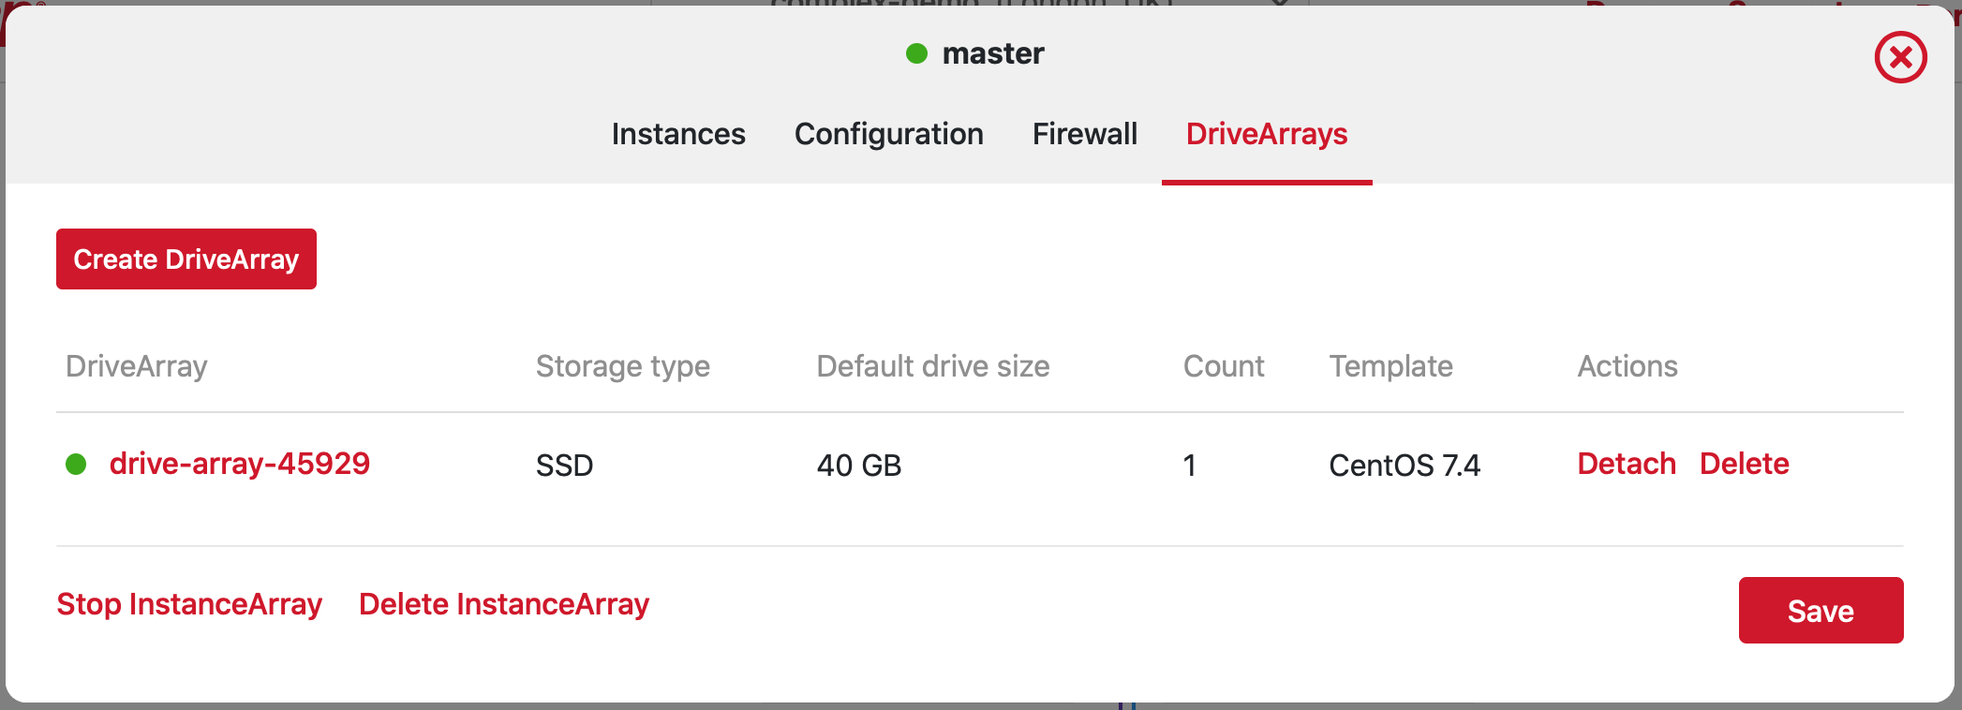Click the master title text
Viewport: 1962px width, 710px height.
pyautogui.click(x=992, y=54)
